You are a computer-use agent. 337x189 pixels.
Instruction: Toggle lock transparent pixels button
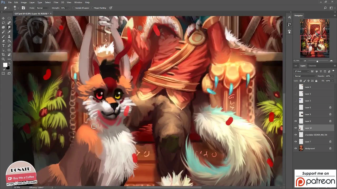tap(301, 81)
